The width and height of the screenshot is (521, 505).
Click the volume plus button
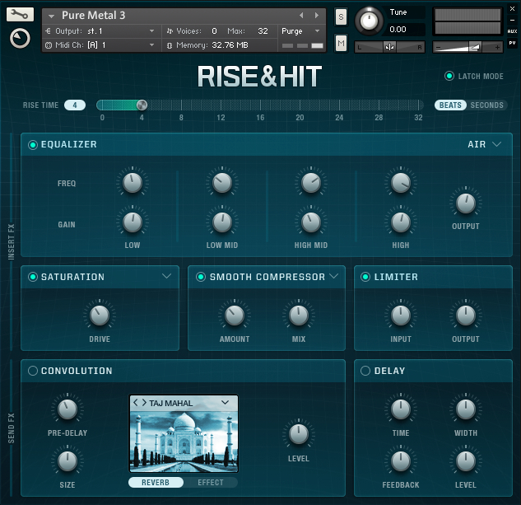[497, 47]
